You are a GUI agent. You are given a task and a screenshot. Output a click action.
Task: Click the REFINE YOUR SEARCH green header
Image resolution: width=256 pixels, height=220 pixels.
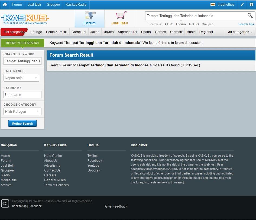click(22, 43)
